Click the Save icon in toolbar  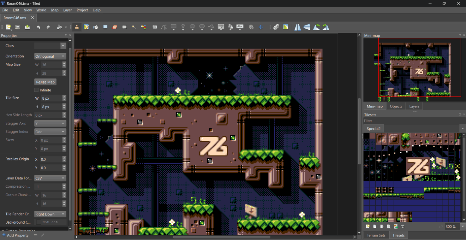[x=27, y=27]
